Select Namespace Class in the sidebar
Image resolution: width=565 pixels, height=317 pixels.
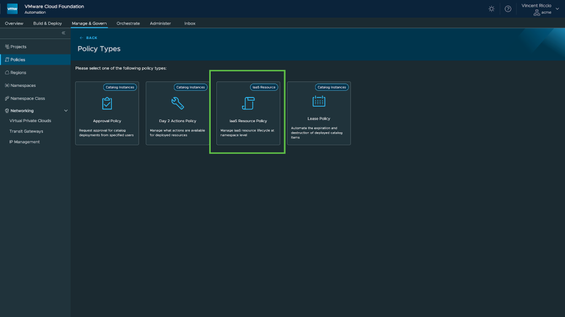click(x=27, y=99)
